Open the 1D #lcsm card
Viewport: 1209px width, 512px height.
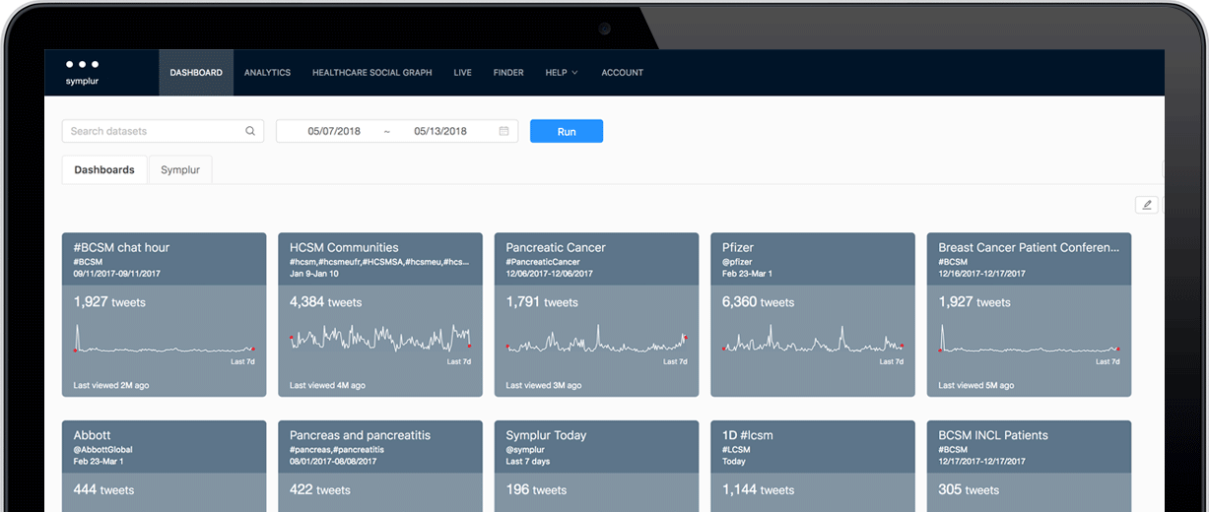813,467
